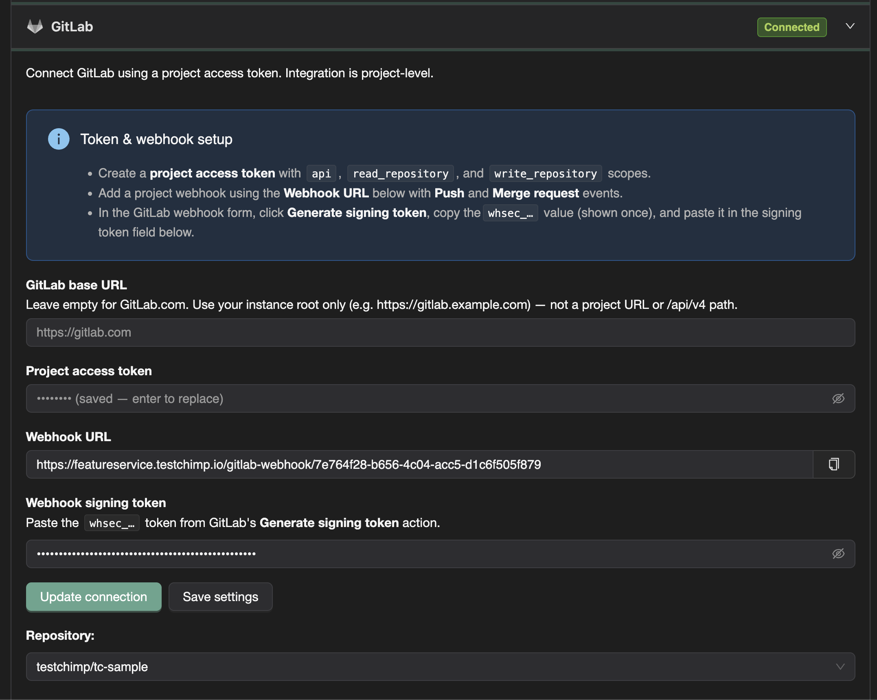Click the 'Webhook URL' field label
Screen dimensions: 877x700
tap(68, 437)
